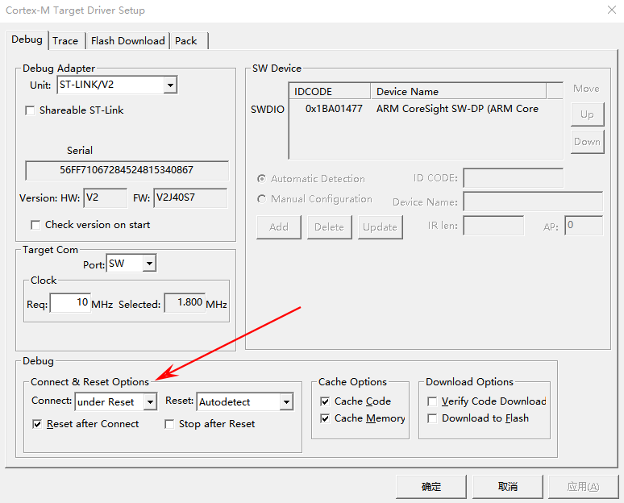Screen dimensions: 624x503
Task: Click the HW version field
Action: coord(105,197)
